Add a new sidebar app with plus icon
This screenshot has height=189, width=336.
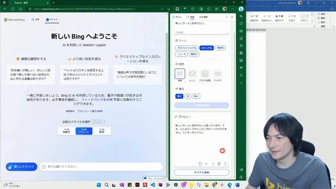[x=241, y=83]
